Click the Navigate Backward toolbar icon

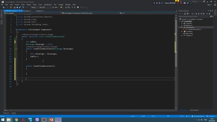[4, 7]
